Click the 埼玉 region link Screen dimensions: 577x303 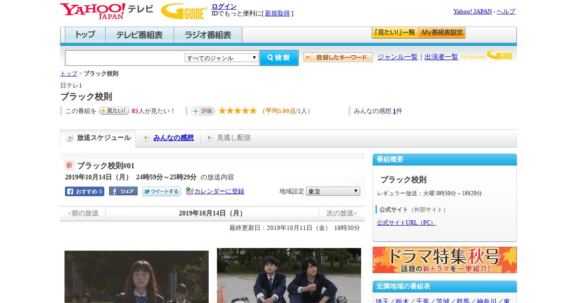point(382,301)
